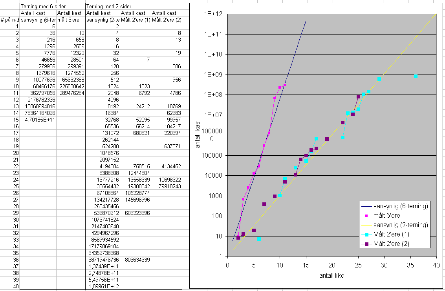This screenshot has width=445, height=291.
Task: Click the 'antall like' x-axis title
Action: pyautogui.click(x=332, y=275)
